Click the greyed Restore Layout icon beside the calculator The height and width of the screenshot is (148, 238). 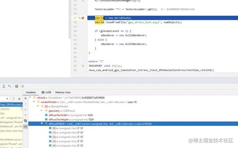(x=22, y=86)
